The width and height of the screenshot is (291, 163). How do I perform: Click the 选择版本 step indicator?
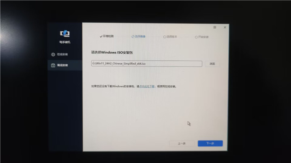click(170, 37)
